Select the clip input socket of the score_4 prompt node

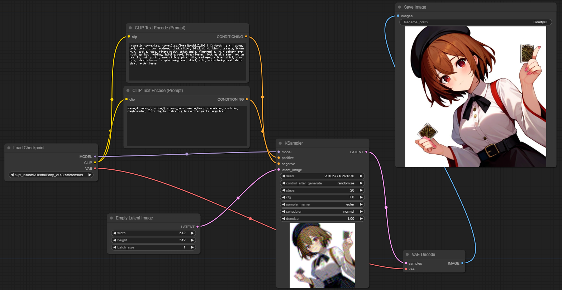click(x=127, y=99)
